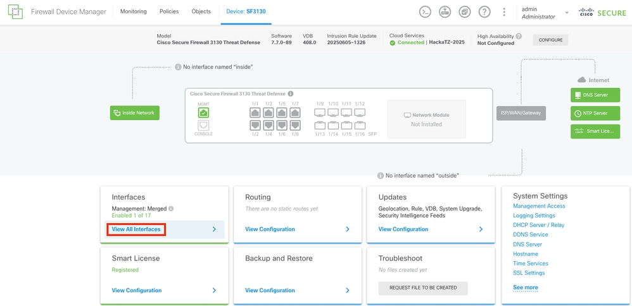Click the MGMT port icon
632x306 pixels.
click(203, 113)
